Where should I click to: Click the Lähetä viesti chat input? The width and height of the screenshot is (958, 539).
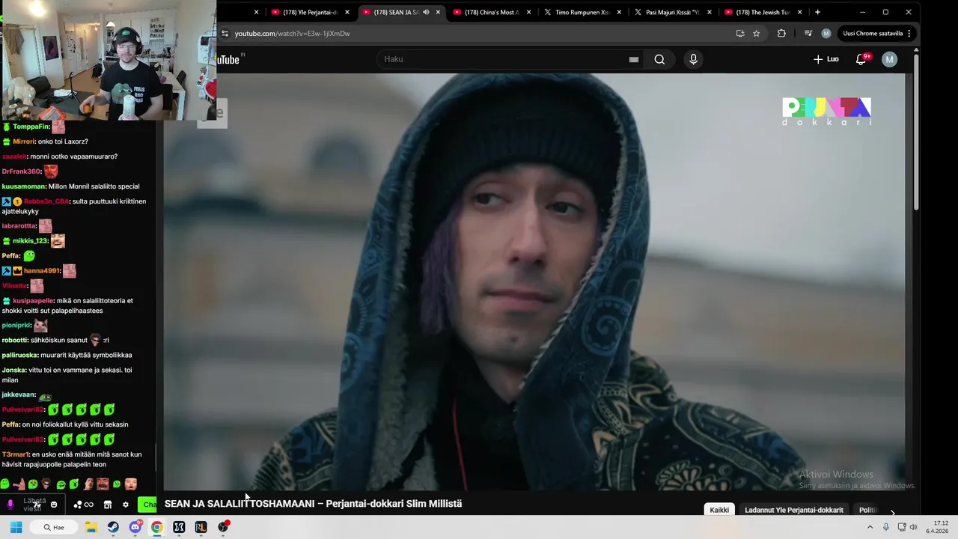34,505
